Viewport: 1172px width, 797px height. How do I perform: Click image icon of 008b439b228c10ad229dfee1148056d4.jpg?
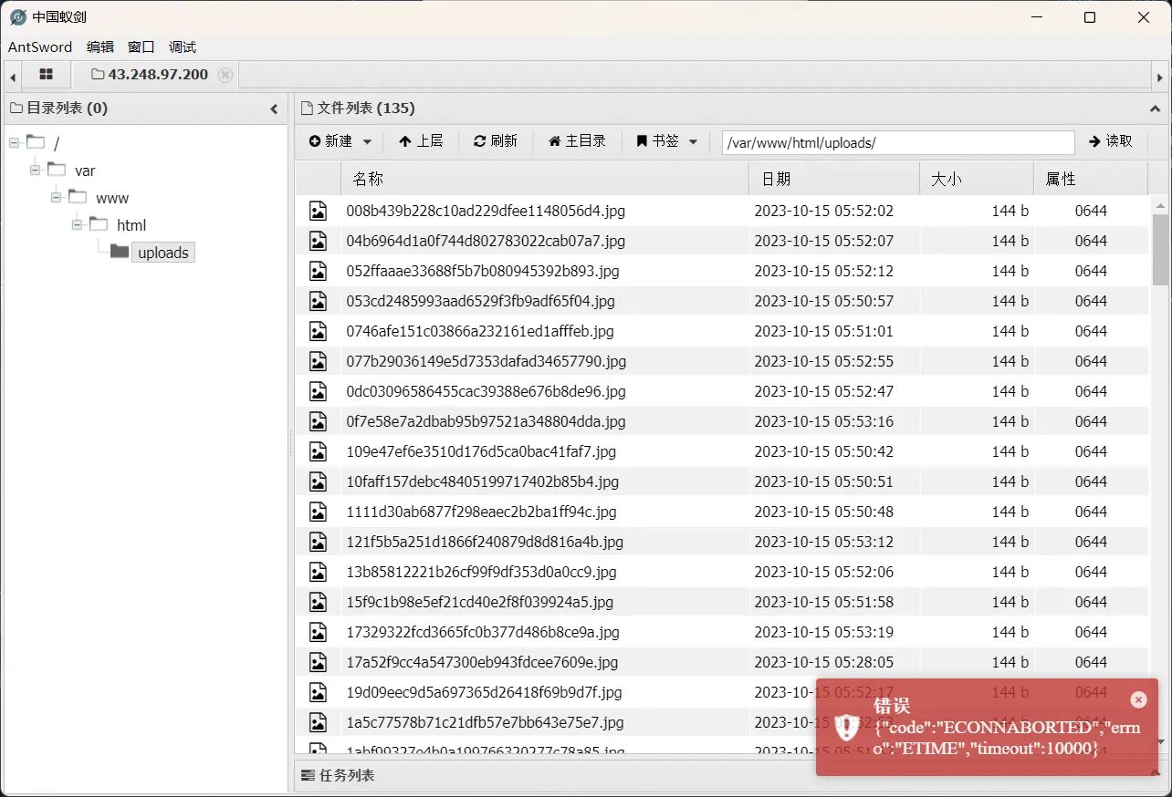318,212
